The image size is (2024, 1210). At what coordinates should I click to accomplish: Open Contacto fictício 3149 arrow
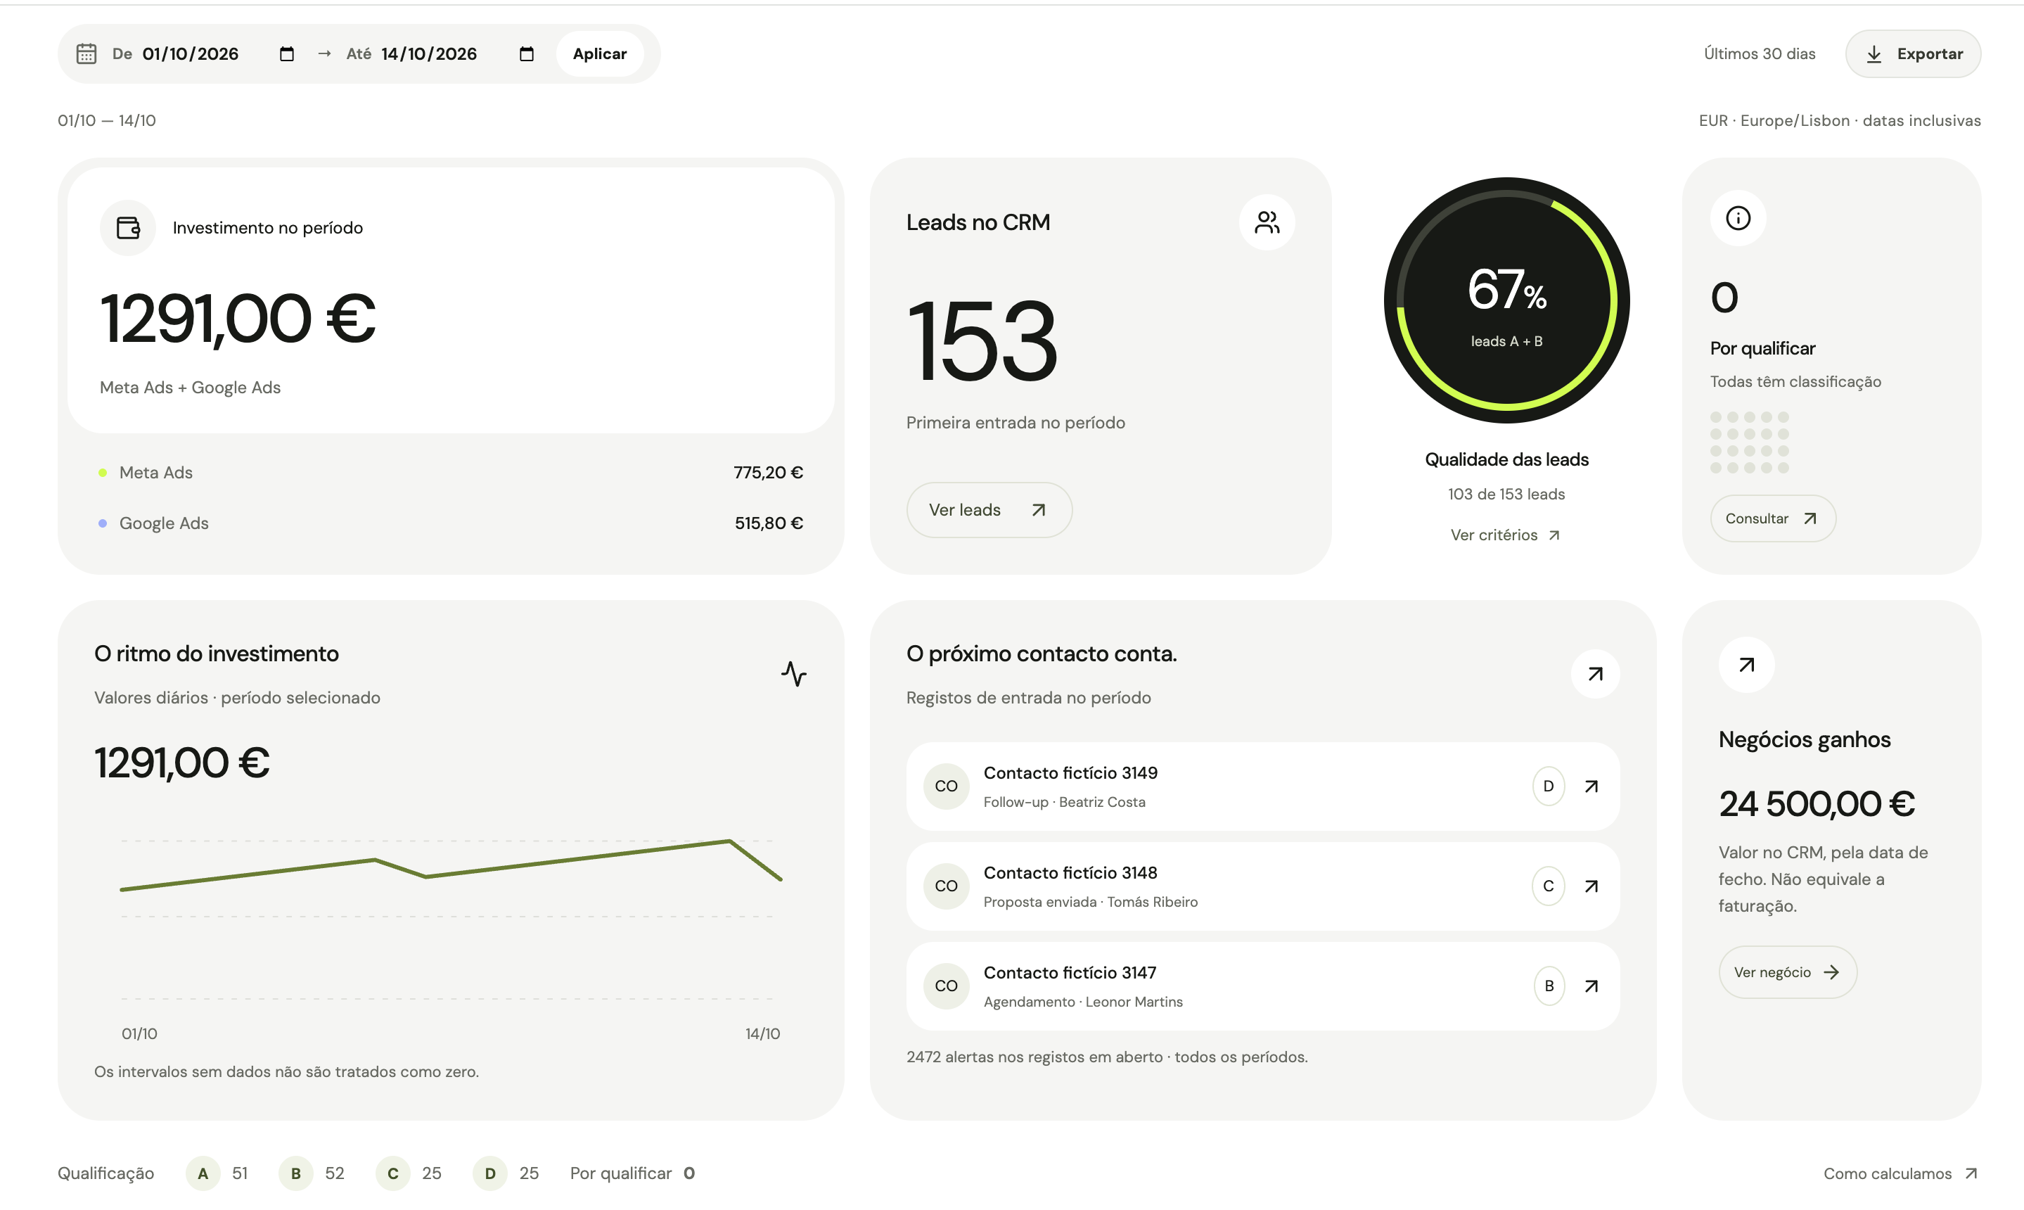(x=1591, y=786)
